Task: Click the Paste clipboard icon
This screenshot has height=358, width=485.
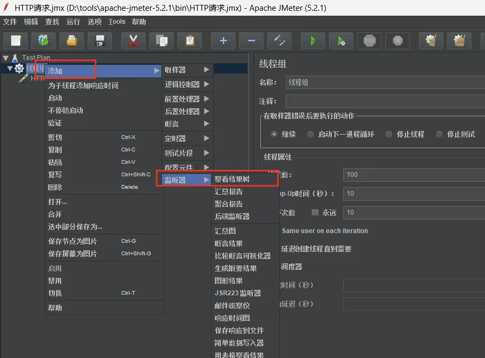Action: click(189, 41)
